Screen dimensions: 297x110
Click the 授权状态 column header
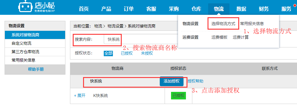[178, 68]
